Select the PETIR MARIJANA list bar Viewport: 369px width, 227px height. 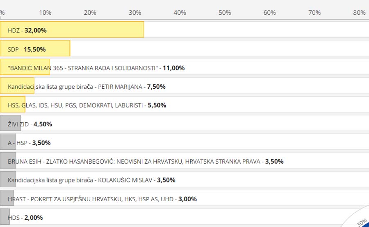(x=17, y=86)
